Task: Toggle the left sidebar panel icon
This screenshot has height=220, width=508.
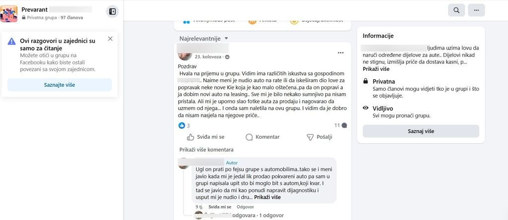Action: pos(113,12)
